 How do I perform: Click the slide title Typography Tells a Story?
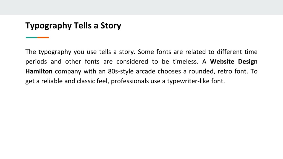tap(73, 26)
